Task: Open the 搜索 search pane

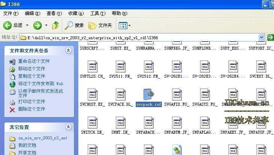Action: tap(74, 25)
